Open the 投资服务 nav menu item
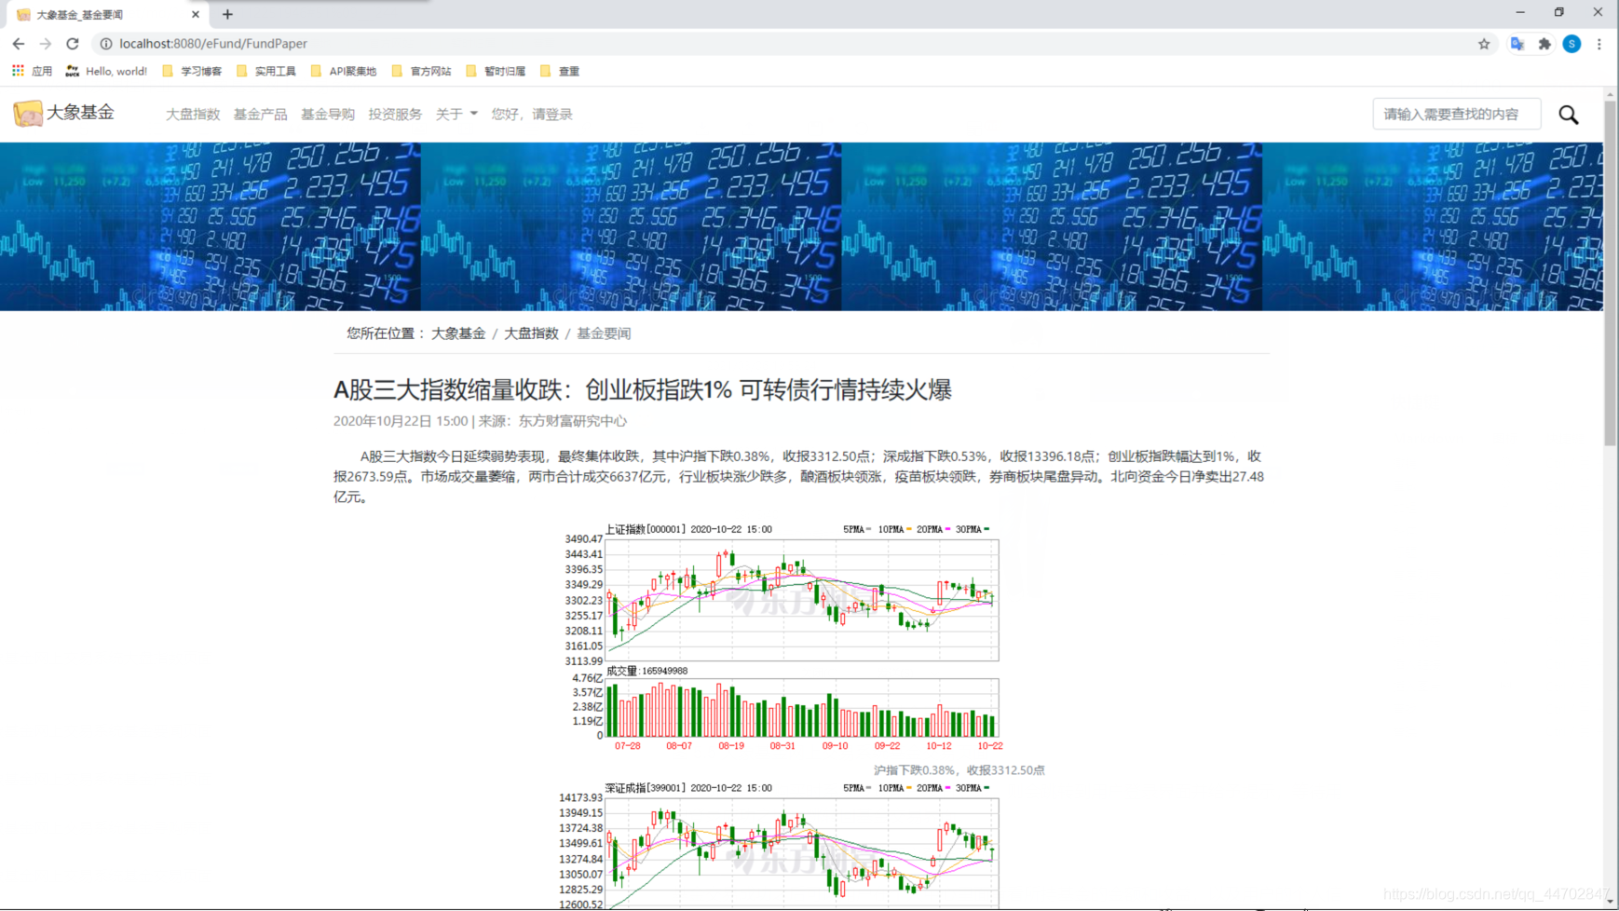 (395, 114)
